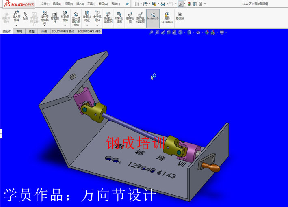The width and height of the screenshot is (288, 207).
Task: Expand the Assembly Features (装配体特征) dropdown arrow
Action: coord(87,26)
